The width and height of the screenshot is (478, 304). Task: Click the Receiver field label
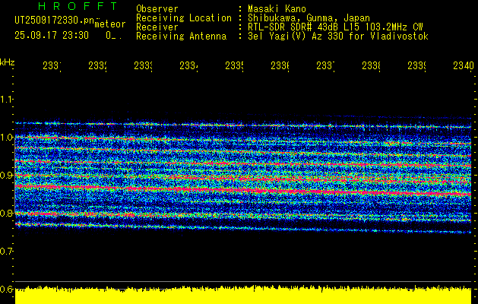pyautogui.click(x=157, y=27)
